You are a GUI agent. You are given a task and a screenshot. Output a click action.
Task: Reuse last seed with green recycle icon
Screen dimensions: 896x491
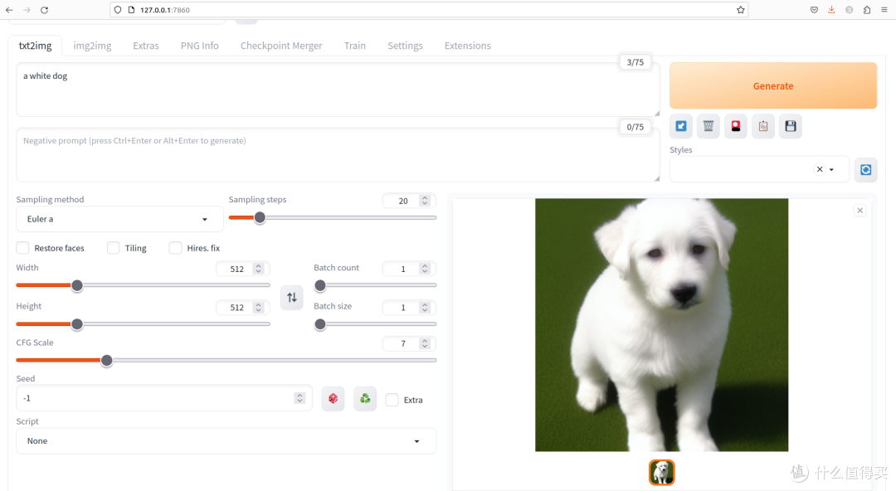365,398
